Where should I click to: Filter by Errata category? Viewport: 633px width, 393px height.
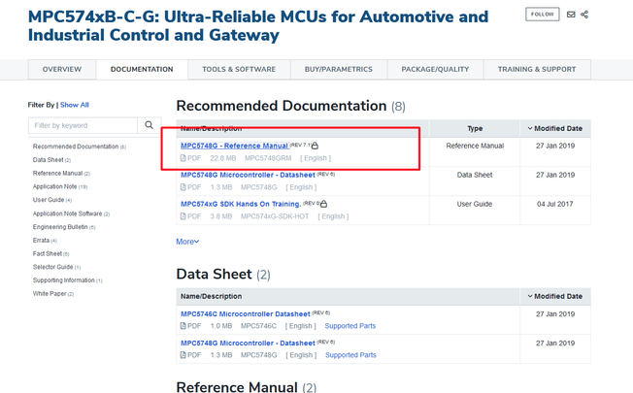pos(41,240)
